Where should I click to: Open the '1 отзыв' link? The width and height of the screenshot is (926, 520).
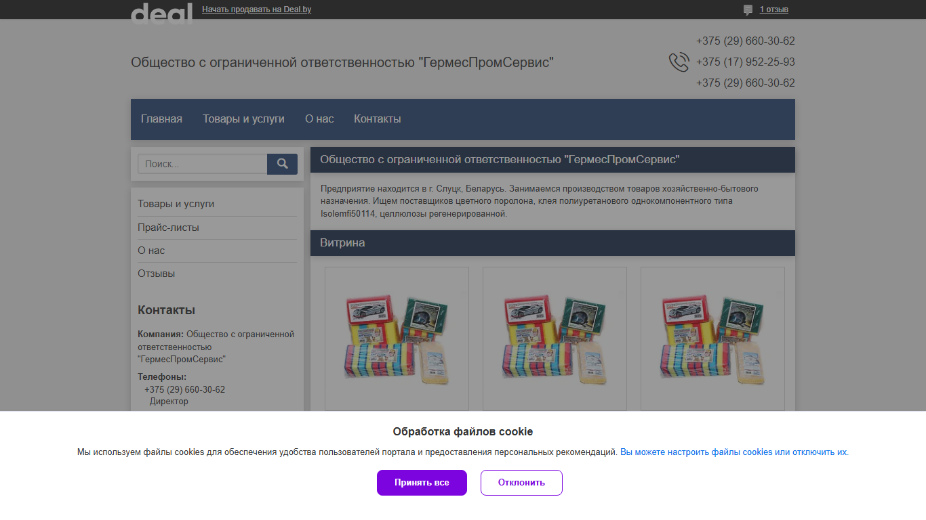773,9
